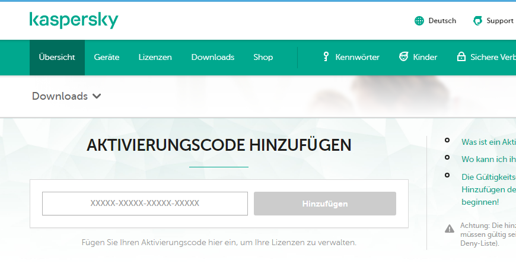516x276 pixels.
Task: Select Downloads in the green navigation bar
Action: (x=212, y=58)
